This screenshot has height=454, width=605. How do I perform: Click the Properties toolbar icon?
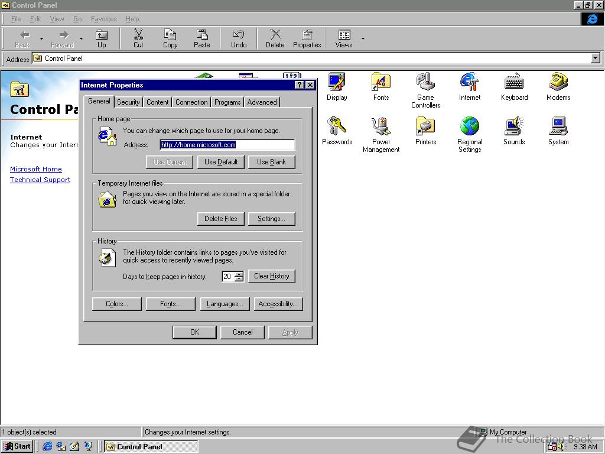(307, 38)
